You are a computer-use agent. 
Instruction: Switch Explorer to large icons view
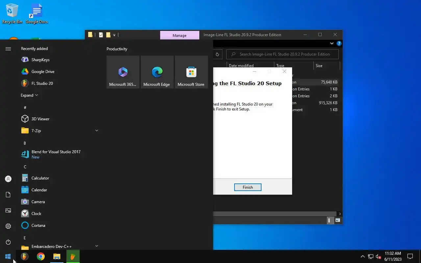(338, 220)
